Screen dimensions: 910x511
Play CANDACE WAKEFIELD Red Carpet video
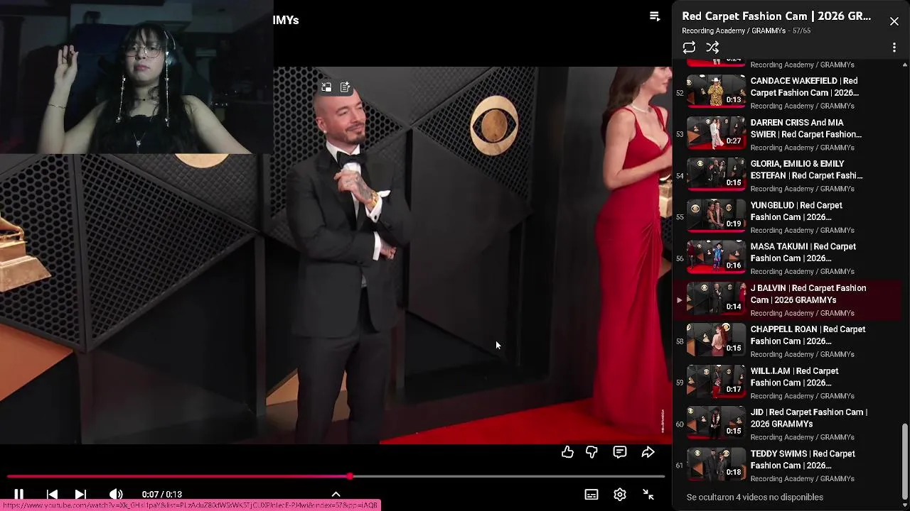coord(786,93)
